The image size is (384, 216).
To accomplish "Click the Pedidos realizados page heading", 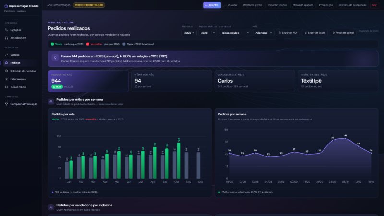I will (x=69, y=28).
